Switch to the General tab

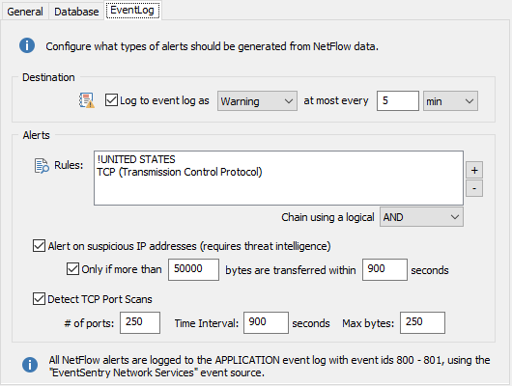[x=25, y=12]
